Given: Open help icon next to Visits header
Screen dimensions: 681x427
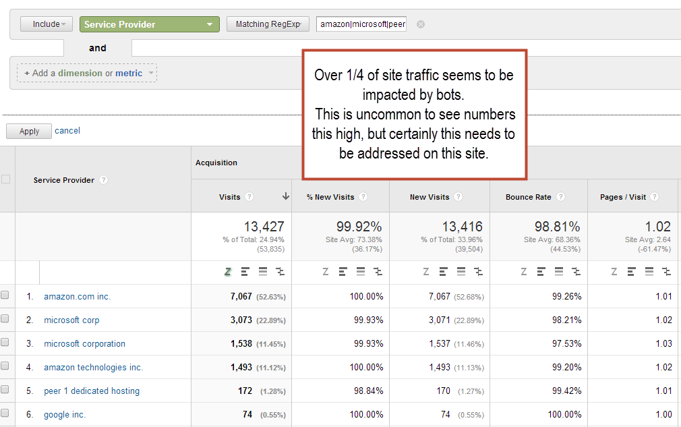Looking at the screenshot, I should pyautogui.click(x=249, y=197).
